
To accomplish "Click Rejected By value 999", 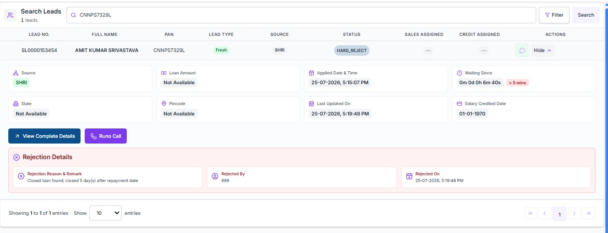I will click(x=225, y=180).
